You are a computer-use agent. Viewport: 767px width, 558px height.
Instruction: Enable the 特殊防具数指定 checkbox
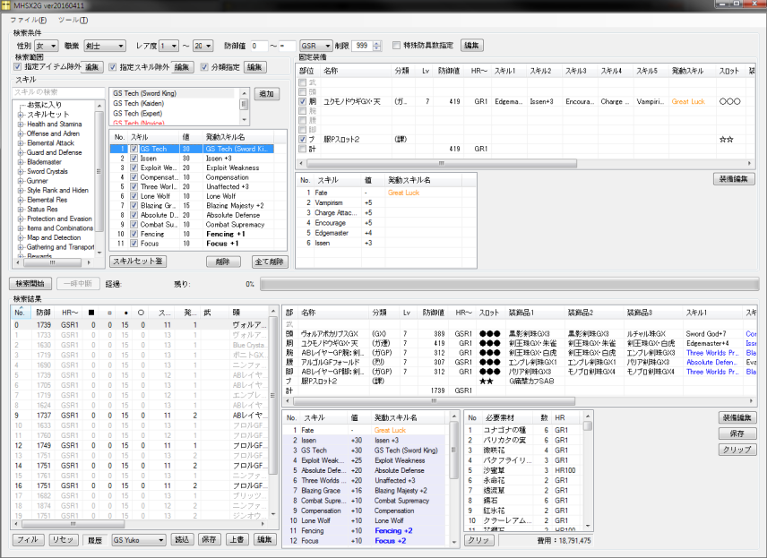396,45
